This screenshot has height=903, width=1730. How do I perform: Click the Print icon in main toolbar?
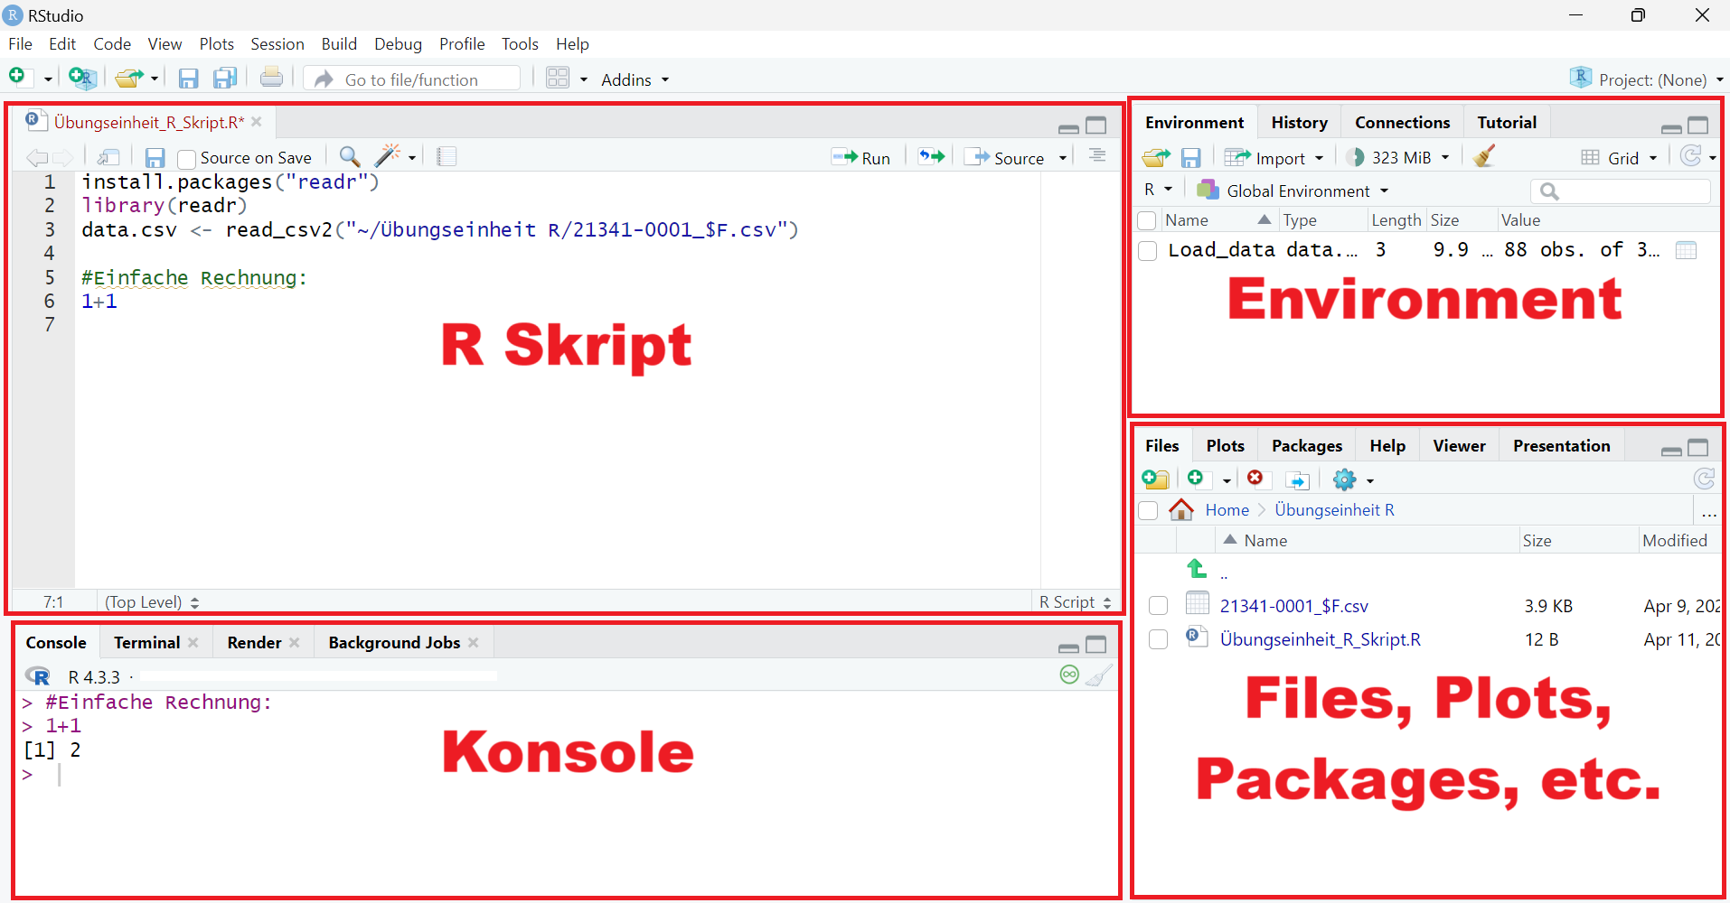271,78
